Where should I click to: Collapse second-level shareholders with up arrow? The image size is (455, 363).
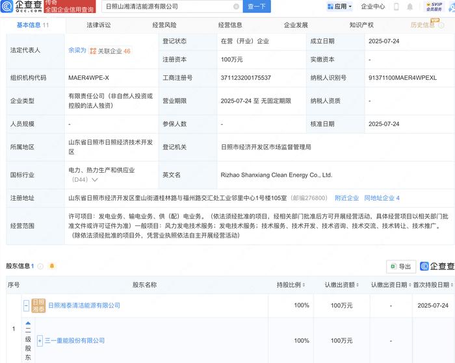[x=28, y=323]
